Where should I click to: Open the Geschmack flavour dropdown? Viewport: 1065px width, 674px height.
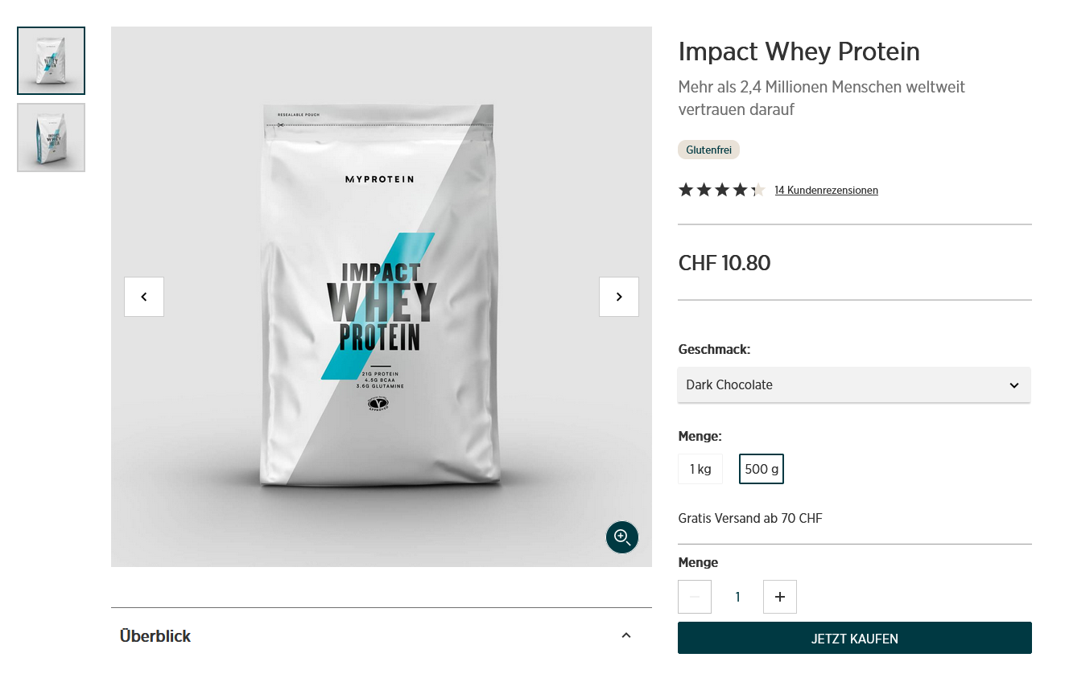854,384
